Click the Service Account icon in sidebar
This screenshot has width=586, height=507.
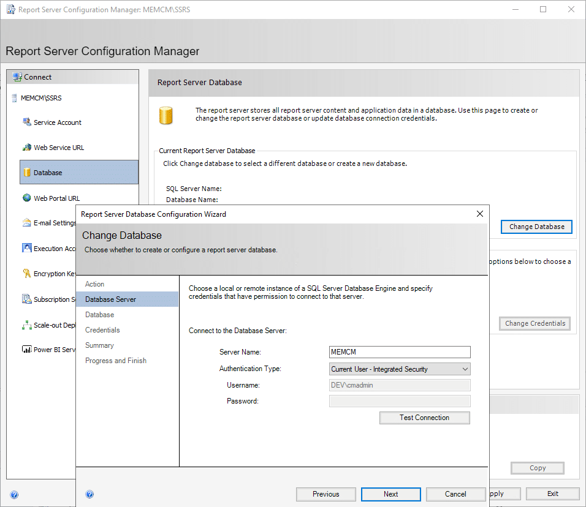pos(27,122)
